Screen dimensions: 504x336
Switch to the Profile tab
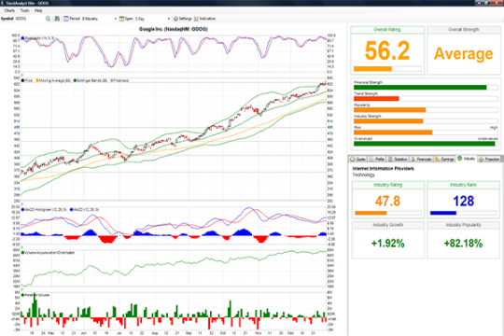pyautogui.click(x=377, y=159)
